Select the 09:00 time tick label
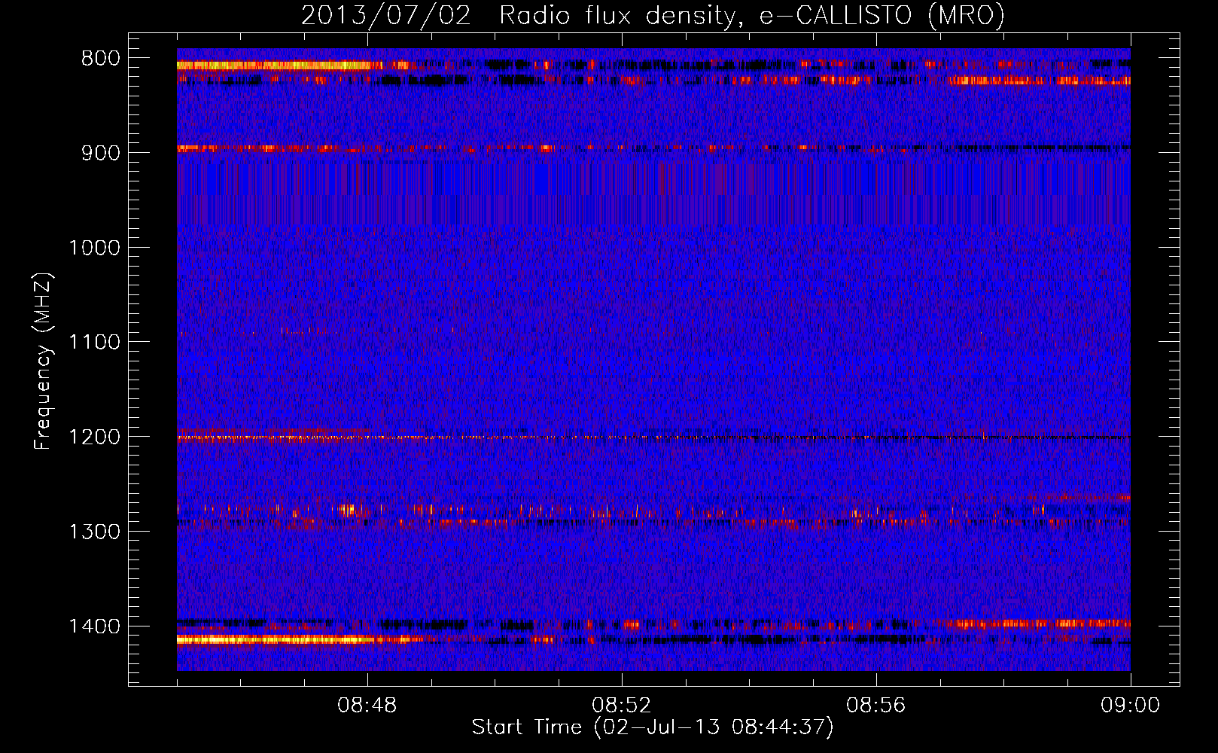The image size is (1218, 753). coord(1131,706)
